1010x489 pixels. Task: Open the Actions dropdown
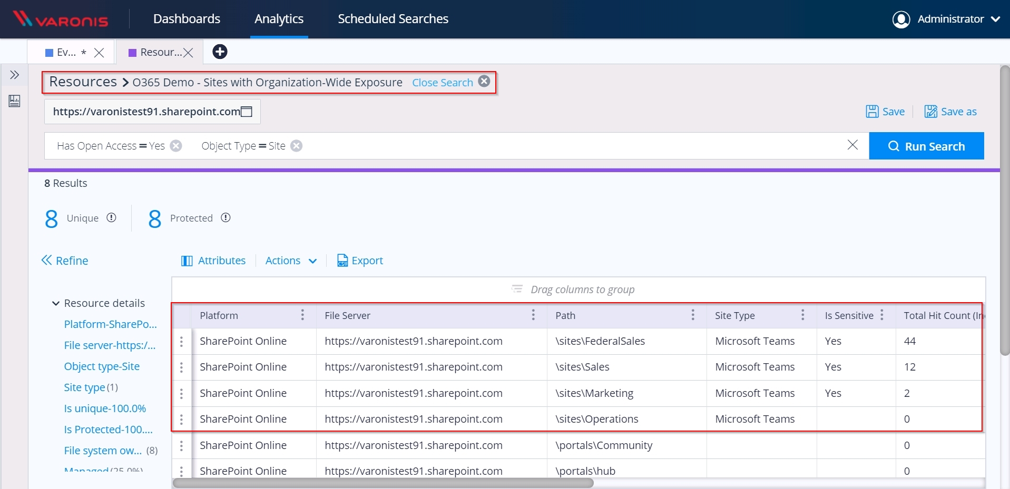(x=291, y=261)
